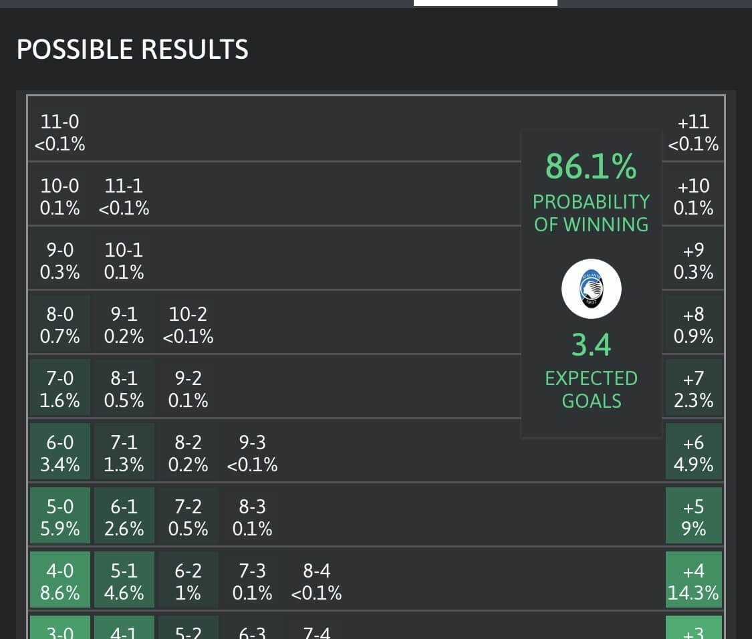
Task: Switch to the highlighted tab at top
Action: [486, 3]
